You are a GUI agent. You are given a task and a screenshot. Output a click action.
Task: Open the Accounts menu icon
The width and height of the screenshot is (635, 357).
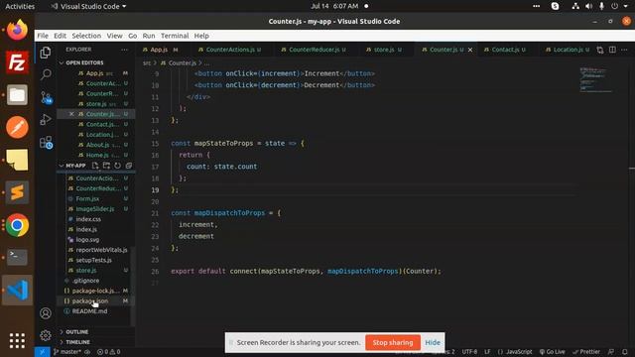pos(46,313)
